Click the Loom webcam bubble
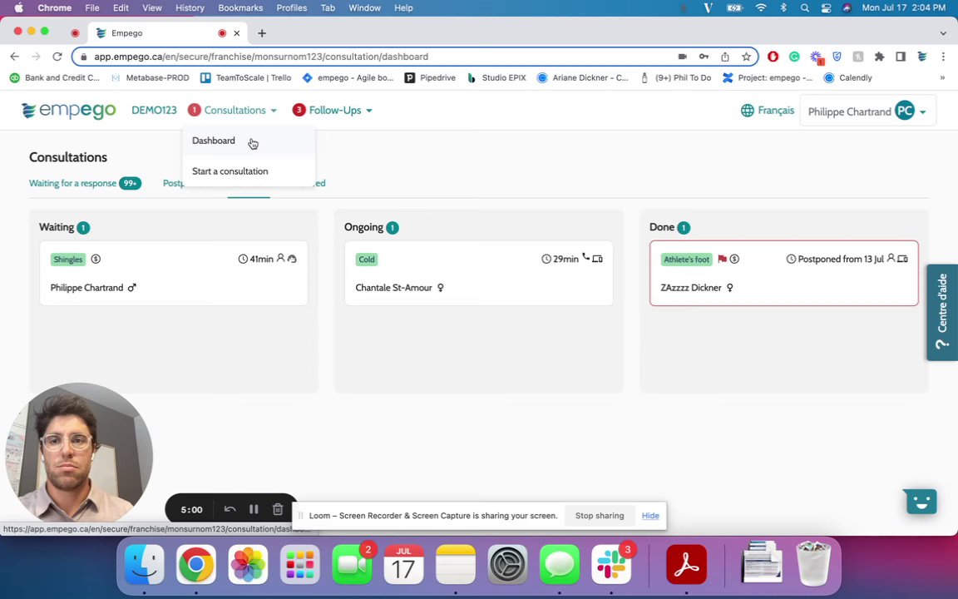The image size is (958, 599). point(79,456)
